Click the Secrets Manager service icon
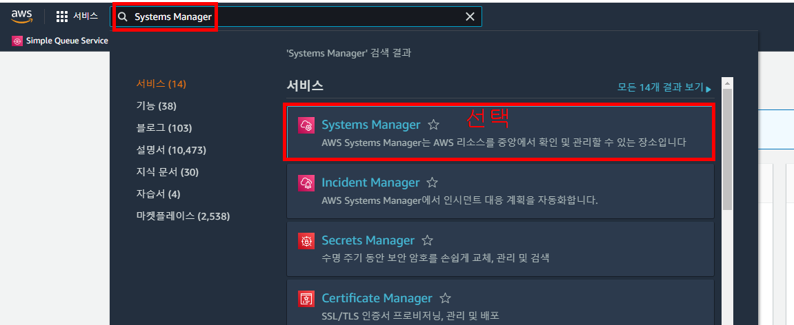The height and width of the screenshot is (325, 794). click(306, 240)
